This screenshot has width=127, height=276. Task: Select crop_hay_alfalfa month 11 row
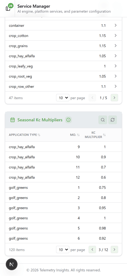63,167
